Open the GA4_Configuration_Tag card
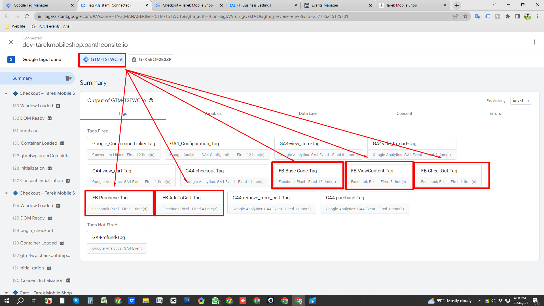This screenshot has width=544, height=306. tap(217, 149)
